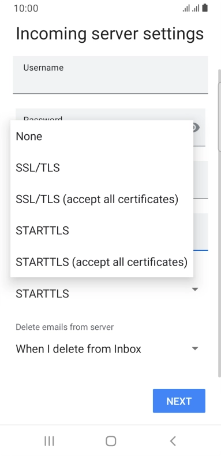
Task: Choose STARTTLS (accept all certificates)
Action: pos(102,262)
